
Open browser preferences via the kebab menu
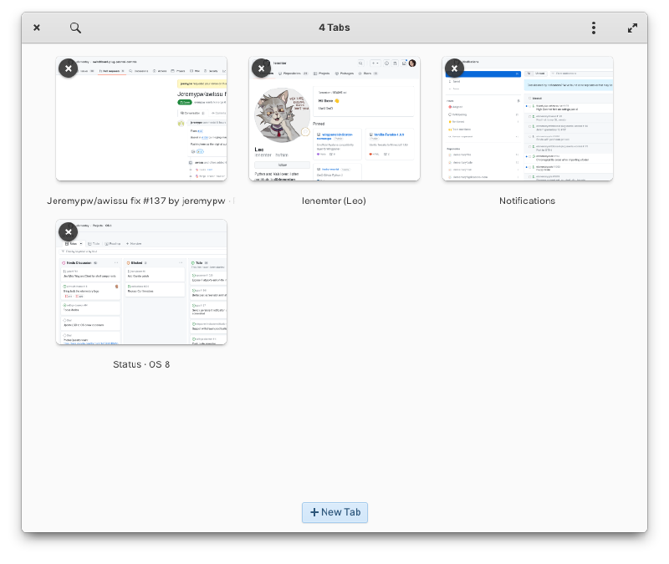point(594,27)
